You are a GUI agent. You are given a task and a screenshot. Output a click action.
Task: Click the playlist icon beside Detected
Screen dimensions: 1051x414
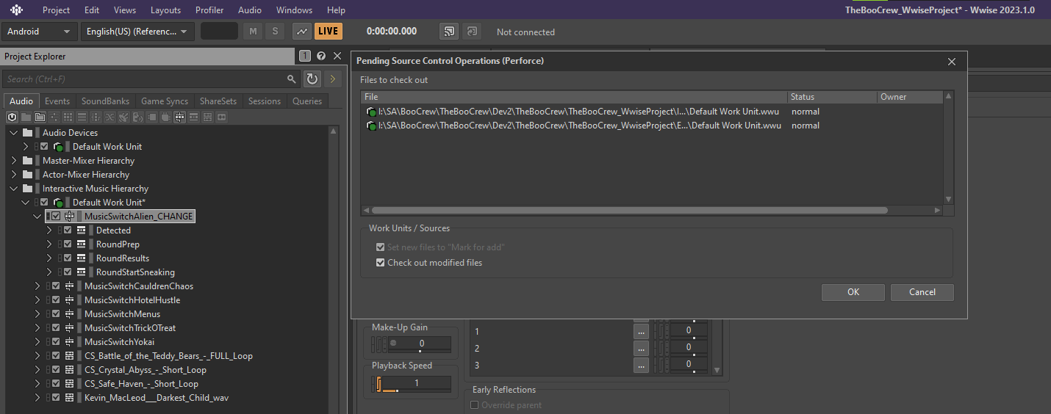point(82,230)
